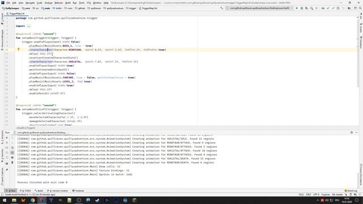Viewport: 363px width, 204px height.
Task: Click the TriggerMap2.kt breadcrumb in navigation bar
Action: (x=148, y=8)
